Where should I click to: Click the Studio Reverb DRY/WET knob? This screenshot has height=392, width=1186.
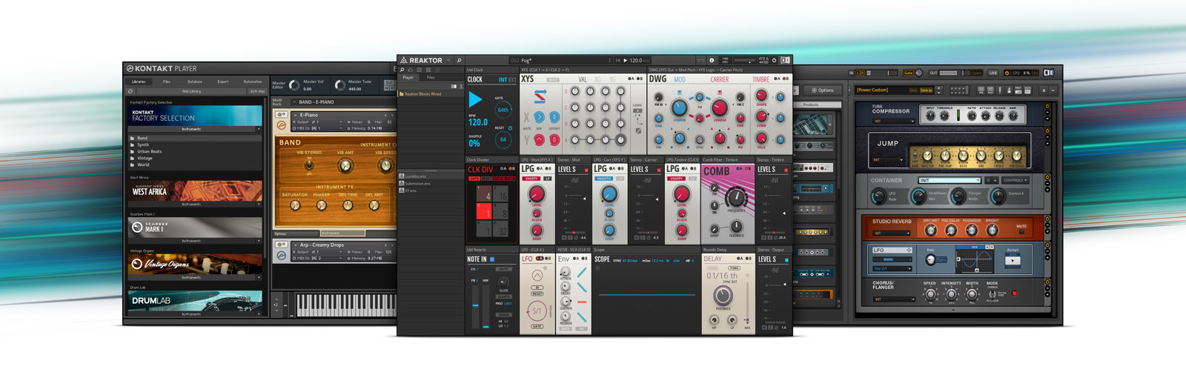[930, 230]
